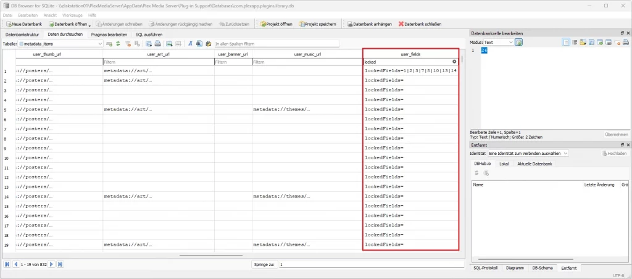Go to the first page of records
The height and width of the screenshot is (279, 632).
[7, 264]
